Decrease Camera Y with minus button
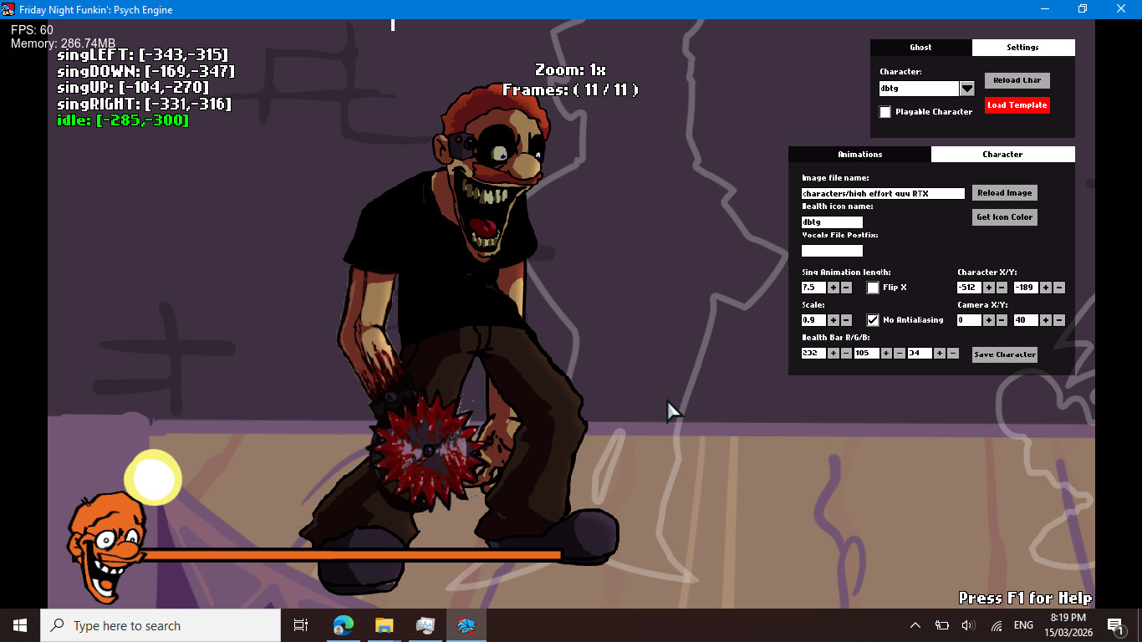The image size is (1142, 642). (x=1059, y=320)
